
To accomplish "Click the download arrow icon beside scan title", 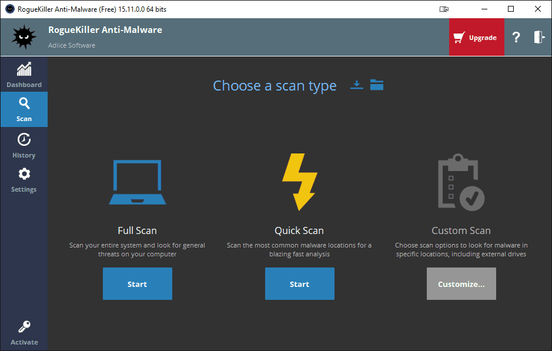I will click(357, 85).
